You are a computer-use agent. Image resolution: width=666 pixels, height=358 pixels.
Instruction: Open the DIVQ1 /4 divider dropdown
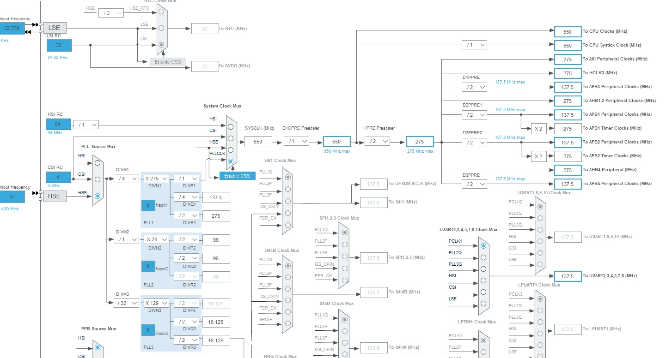click(x=186, y=197)
